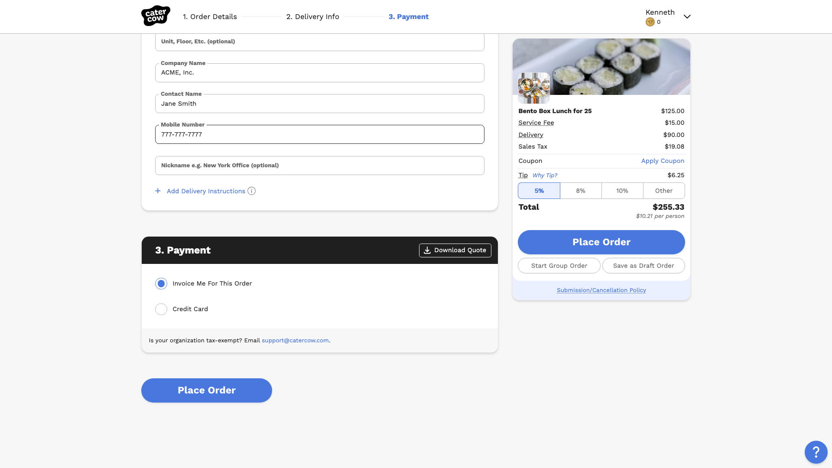The width and height of the screenshot is (832, 468).
Task: Click the Kenneth account name
Action: 660,12
